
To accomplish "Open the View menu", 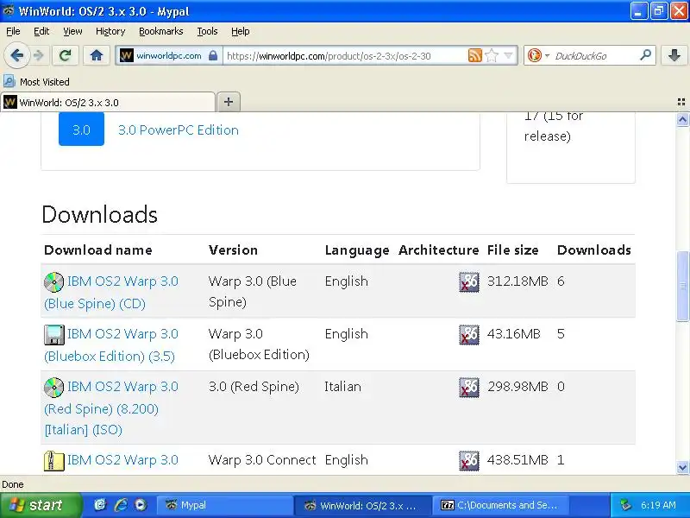I will [72, 31].
